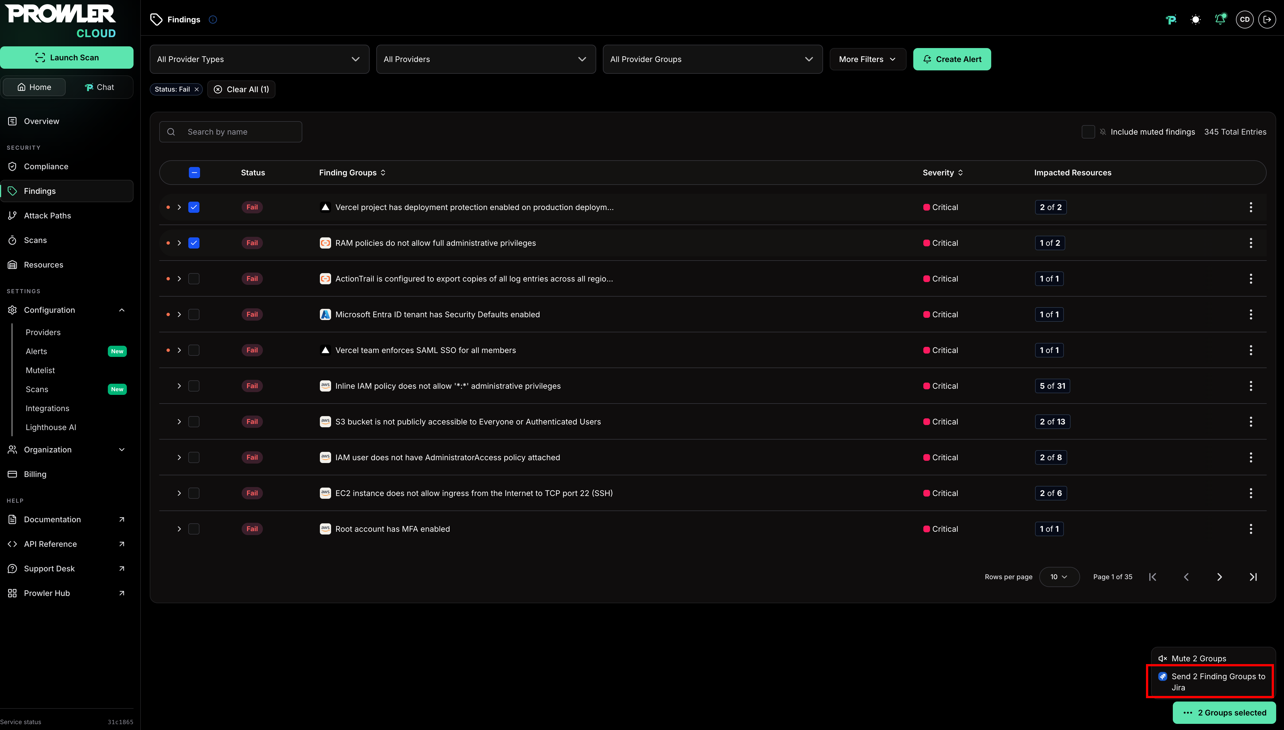Open Overview in the sidebar
The image size is (1284, 730).
point(67,121)
